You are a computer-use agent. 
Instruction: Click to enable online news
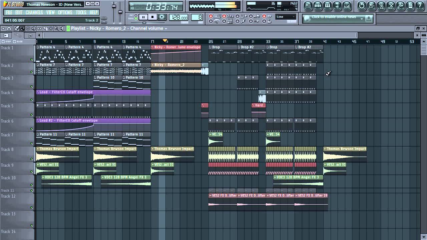click(334, 17)
